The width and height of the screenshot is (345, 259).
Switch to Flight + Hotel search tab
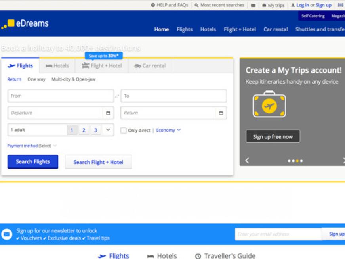pos(102,65)
